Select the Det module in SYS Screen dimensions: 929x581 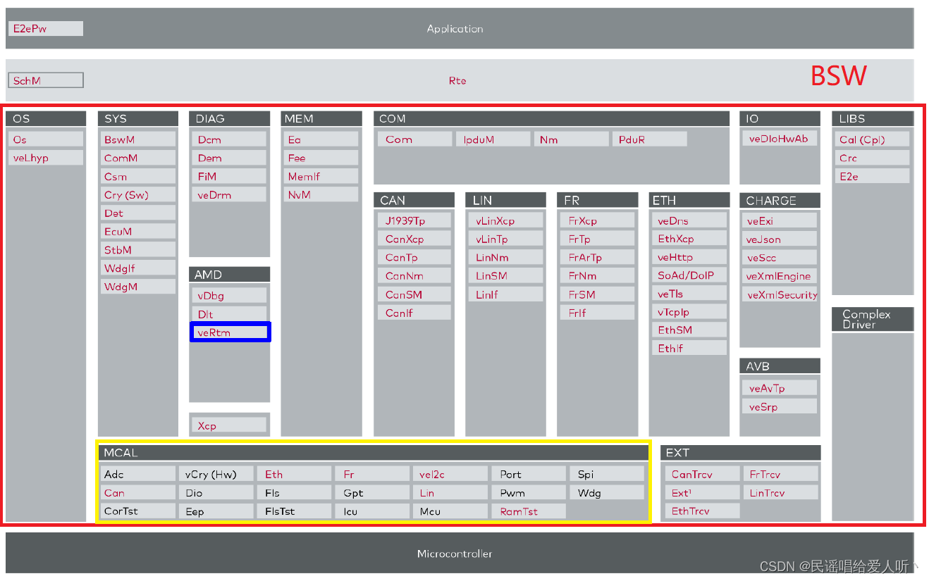tap(138, 213)
